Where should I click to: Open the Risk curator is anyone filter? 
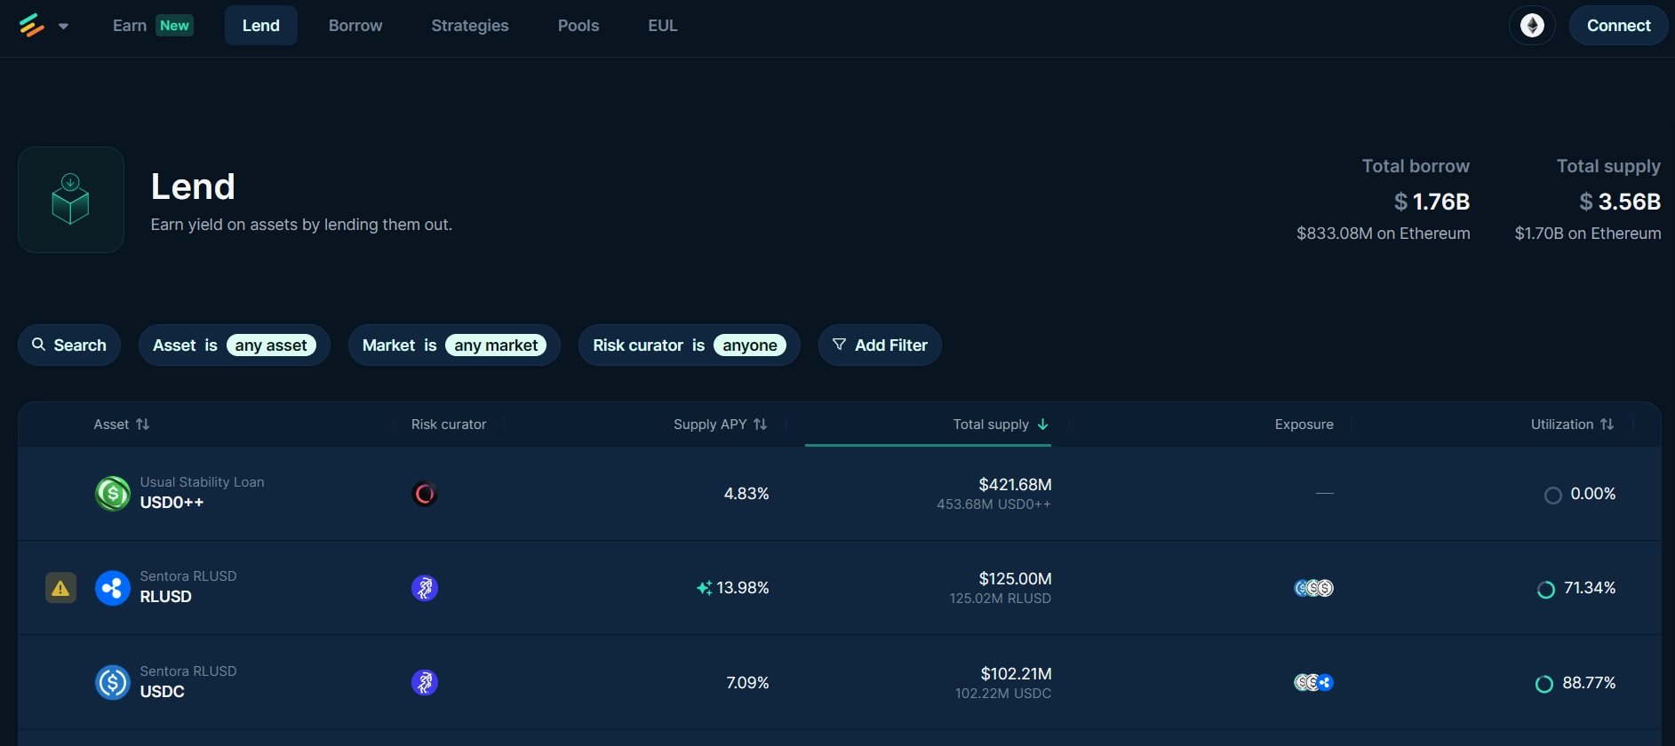[689, 345]
